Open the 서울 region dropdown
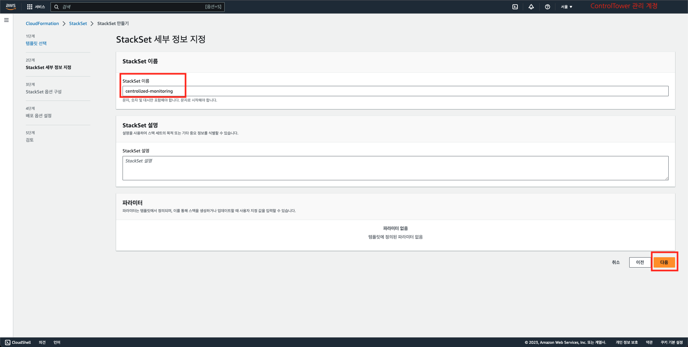 tap(566, 7)
